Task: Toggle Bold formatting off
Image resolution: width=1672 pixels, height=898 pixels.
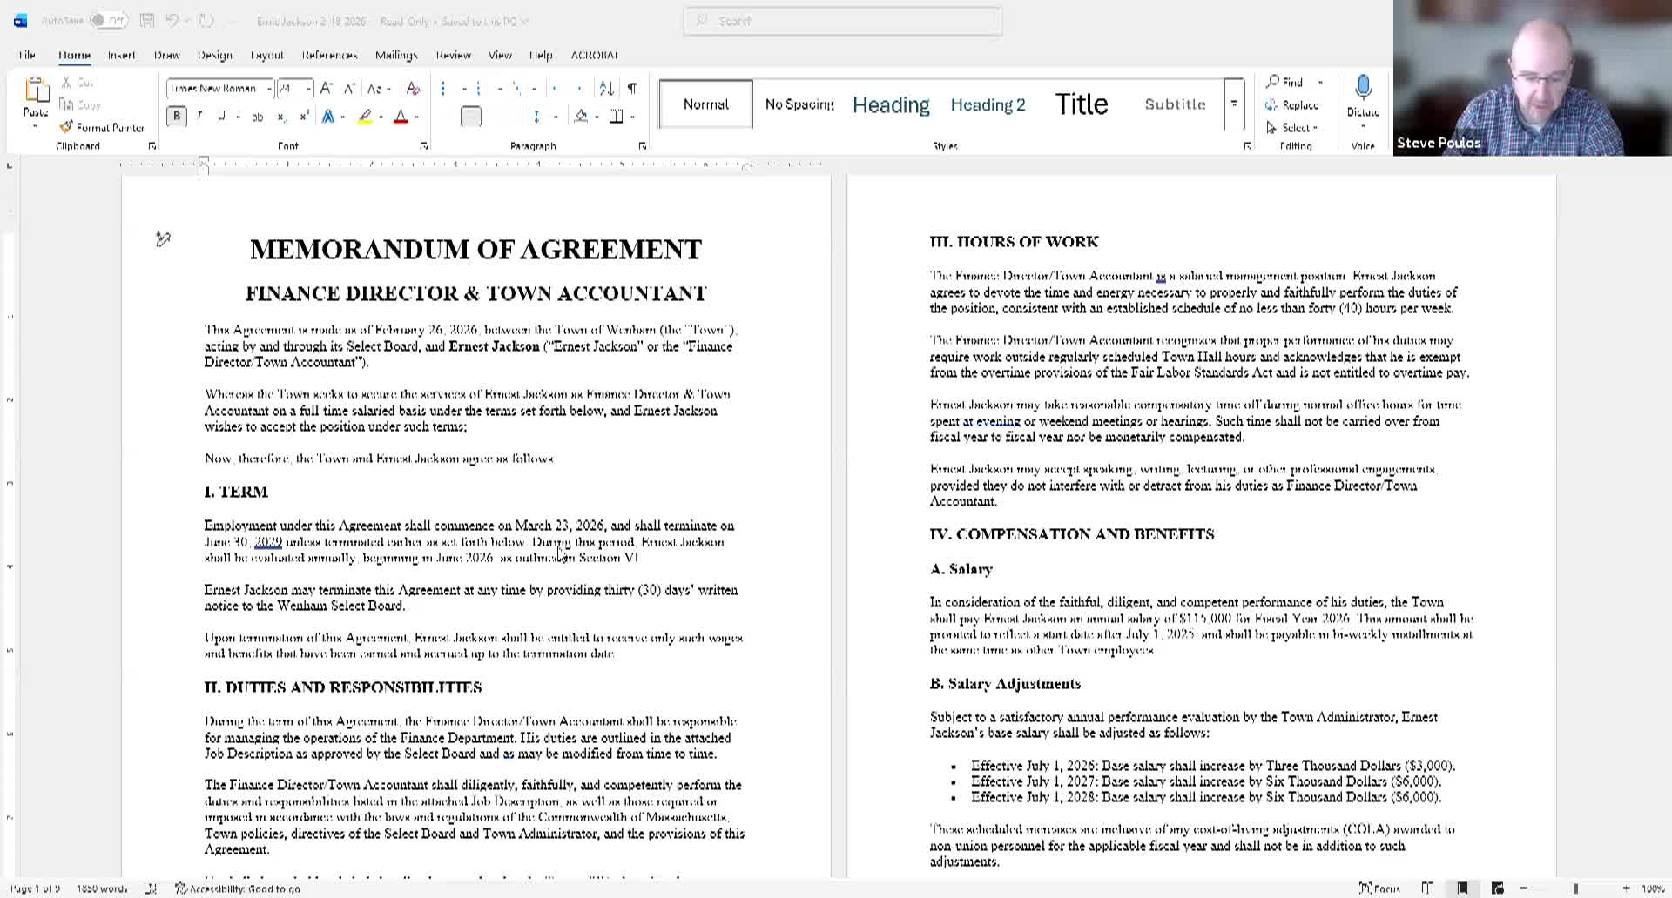Action: (177, 117)
